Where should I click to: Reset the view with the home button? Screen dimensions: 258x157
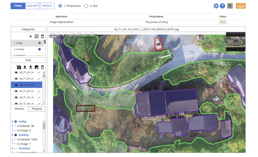65,35
